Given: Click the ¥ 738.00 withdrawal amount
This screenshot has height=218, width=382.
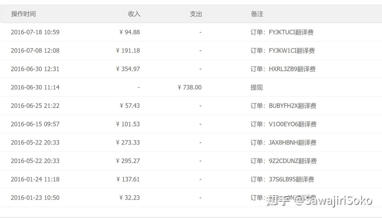Looking at the screenshot, I should pyautogui.click(x=189, y=87).
